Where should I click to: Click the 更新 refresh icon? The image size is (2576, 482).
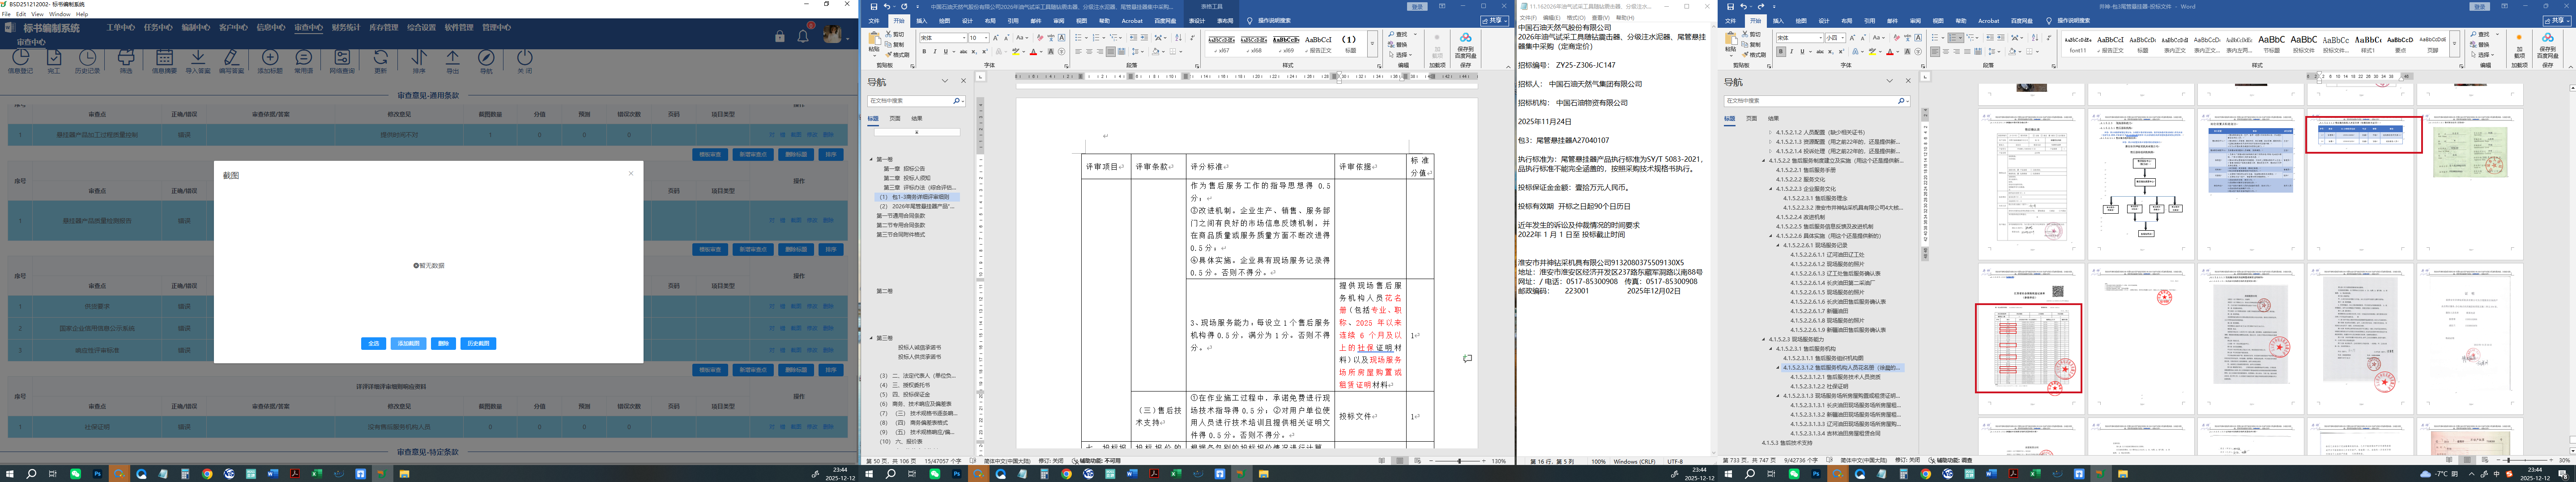click(x=380, y=62)
